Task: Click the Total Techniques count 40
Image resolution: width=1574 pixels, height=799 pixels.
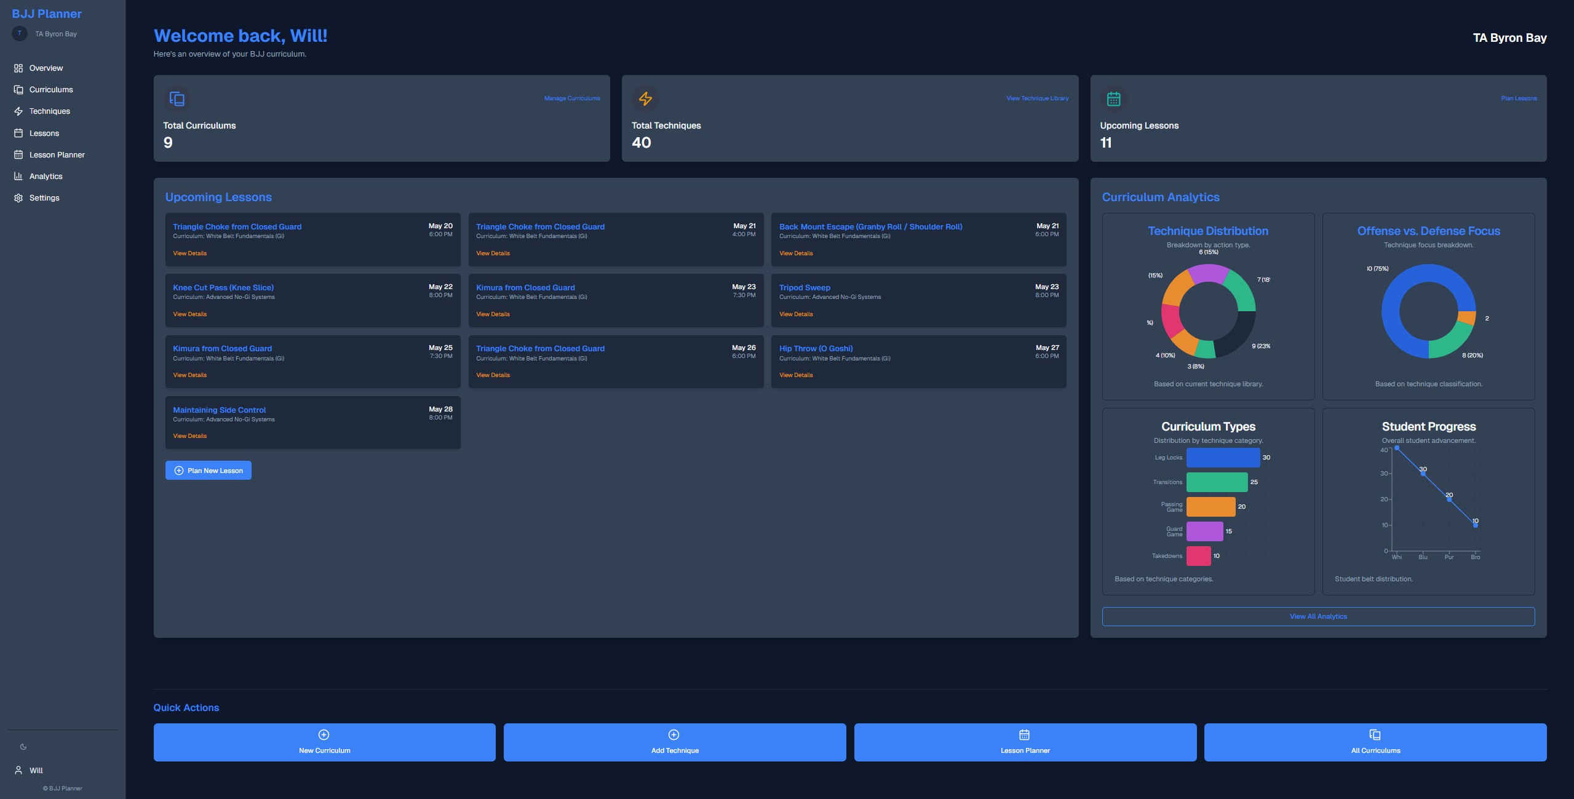Action: [x=641, y=143]
